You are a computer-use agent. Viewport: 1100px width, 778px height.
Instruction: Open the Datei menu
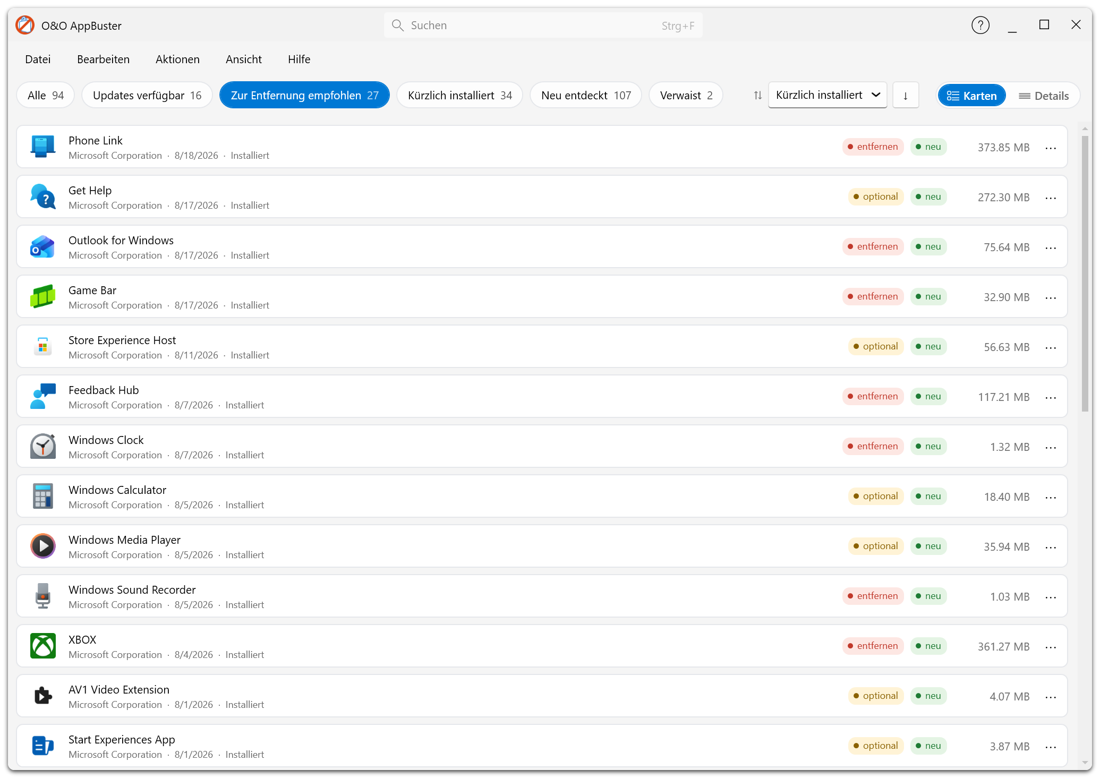pos(38,59)
